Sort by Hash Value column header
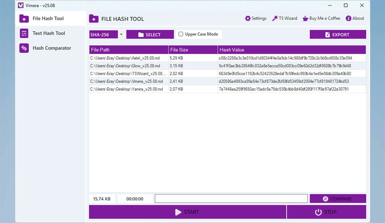Image resolution: width=385 pixels, height=223 pixels. (x=292, y=50)
